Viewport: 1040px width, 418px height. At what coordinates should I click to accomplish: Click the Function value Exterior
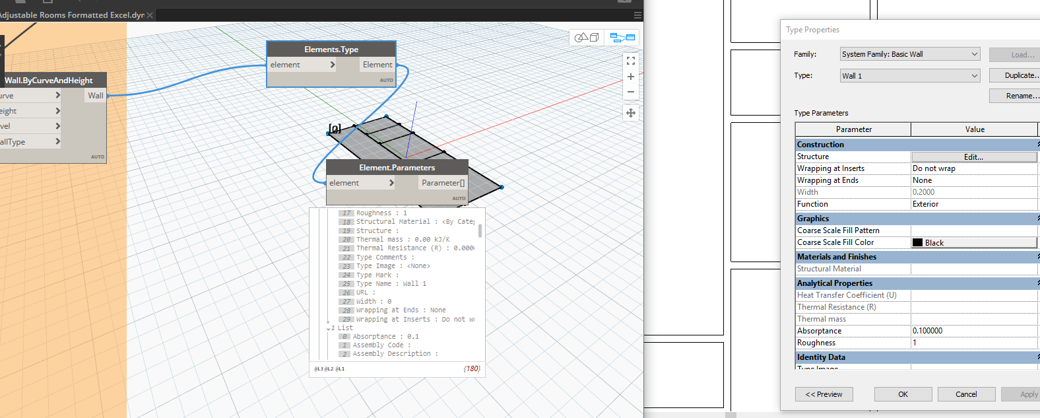click(x=975, y=204)
